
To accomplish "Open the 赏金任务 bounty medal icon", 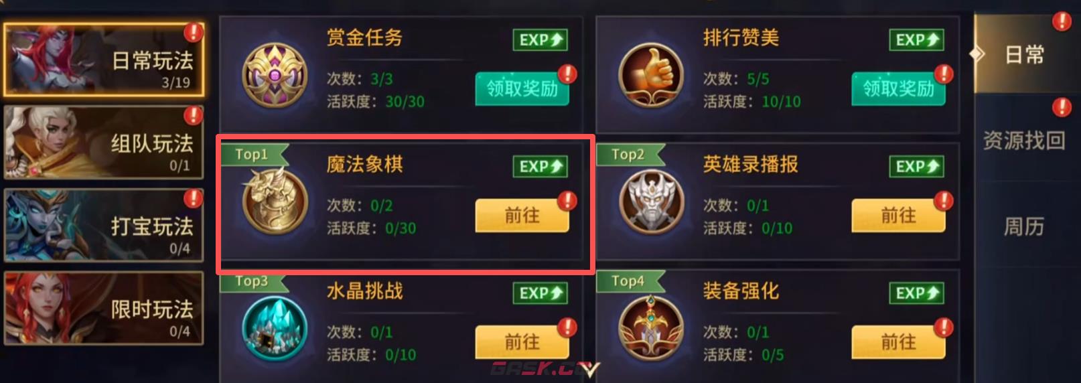I will 275,75.
